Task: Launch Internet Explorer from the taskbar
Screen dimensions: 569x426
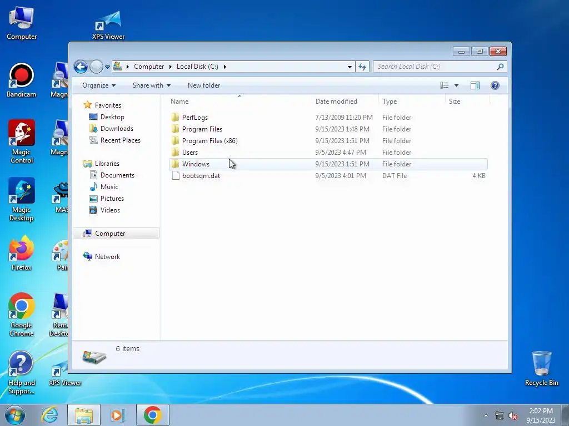Action: pyautogui.click(x=49, y=415)
